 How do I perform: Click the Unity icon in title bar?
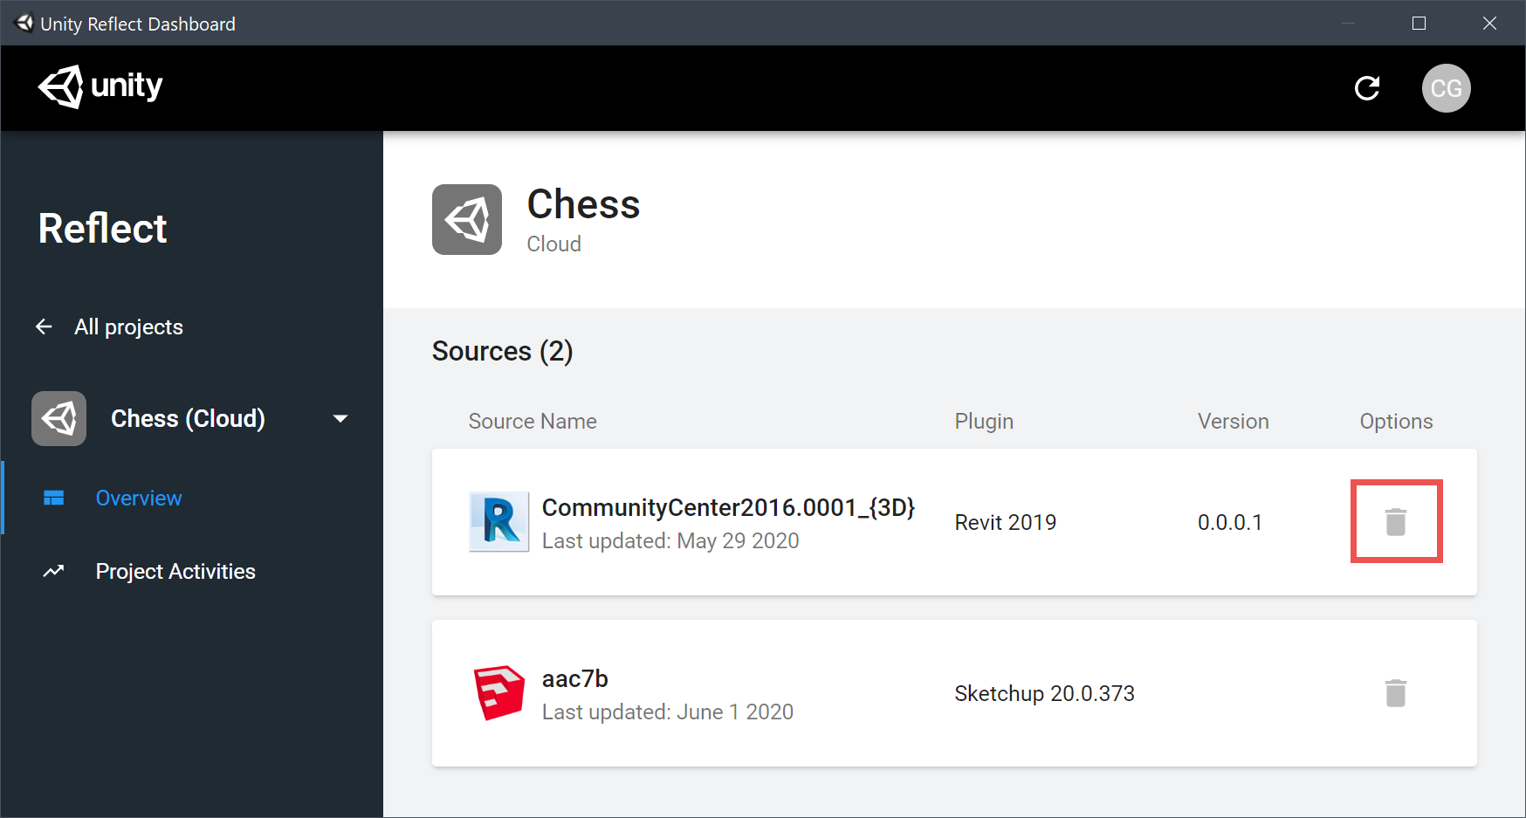(24, 24)
